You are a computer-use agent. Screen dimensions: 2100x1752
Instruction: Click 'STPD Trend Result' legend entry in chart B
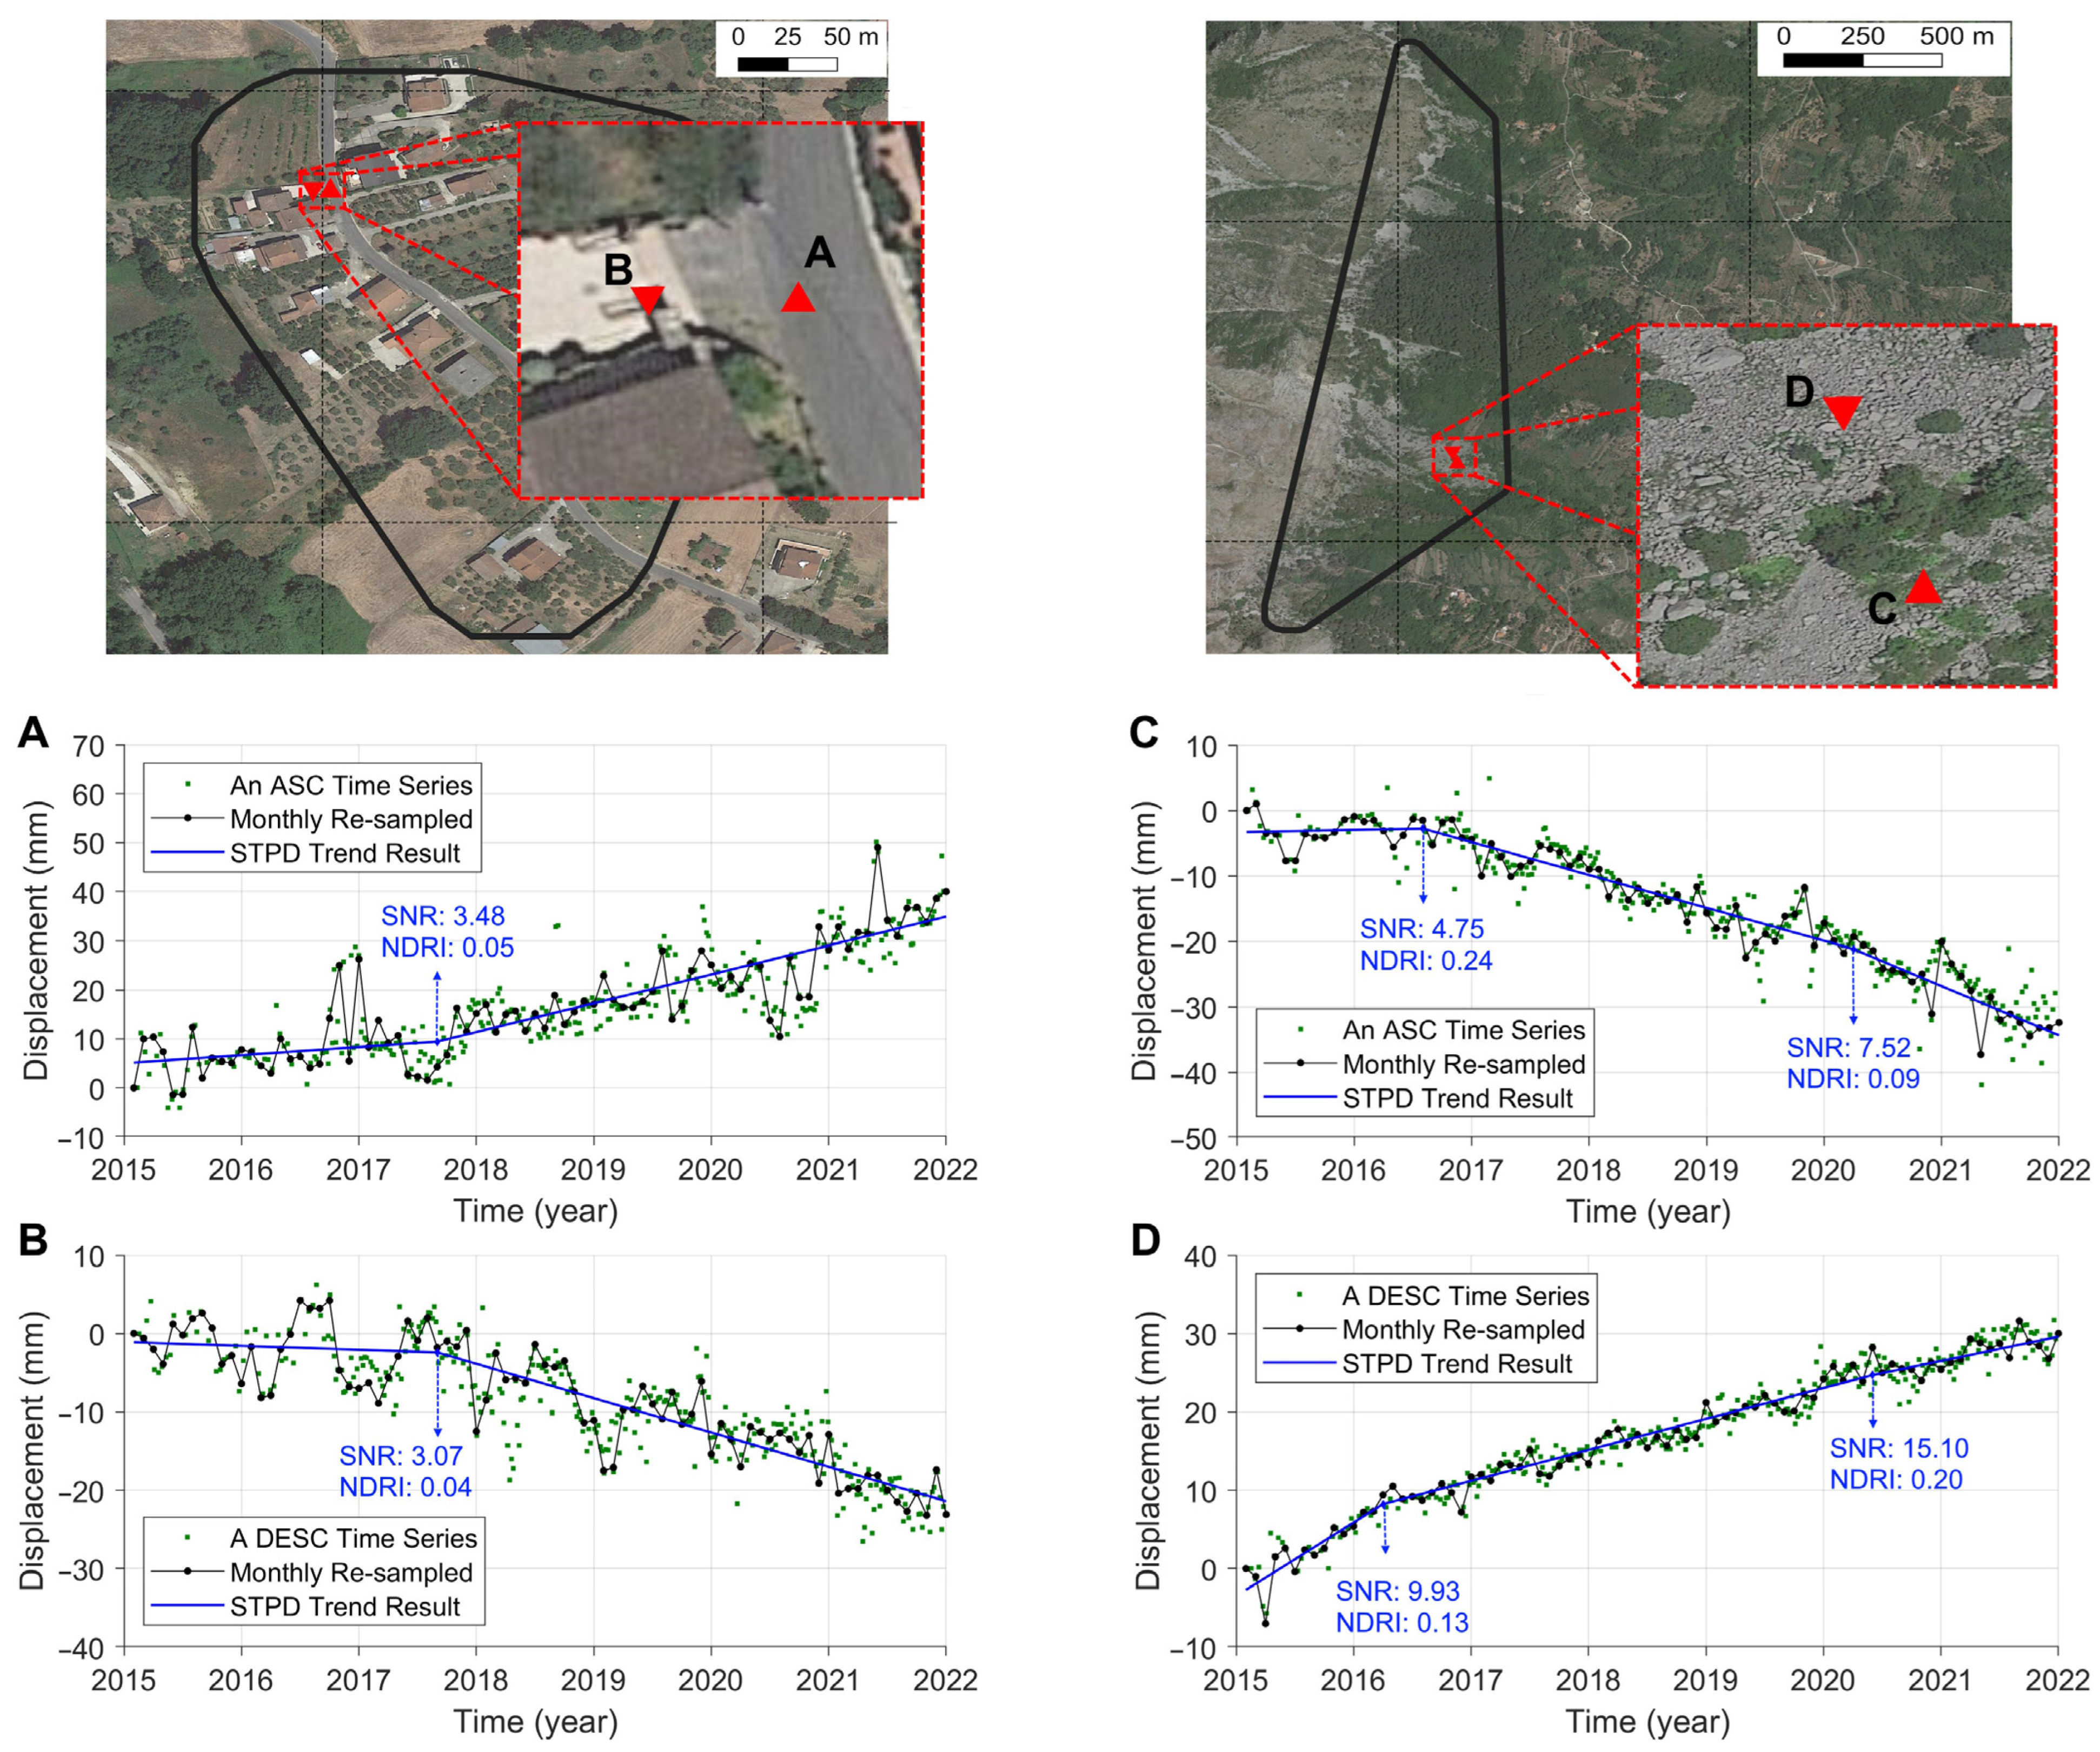(344, 1607)
